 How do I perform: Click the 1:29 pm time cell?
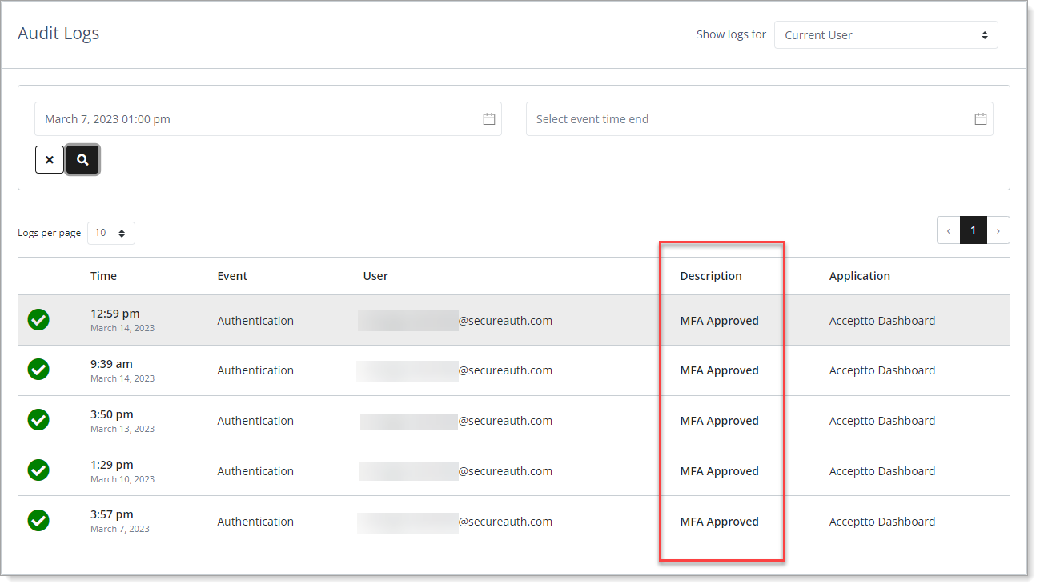[122, 470]
